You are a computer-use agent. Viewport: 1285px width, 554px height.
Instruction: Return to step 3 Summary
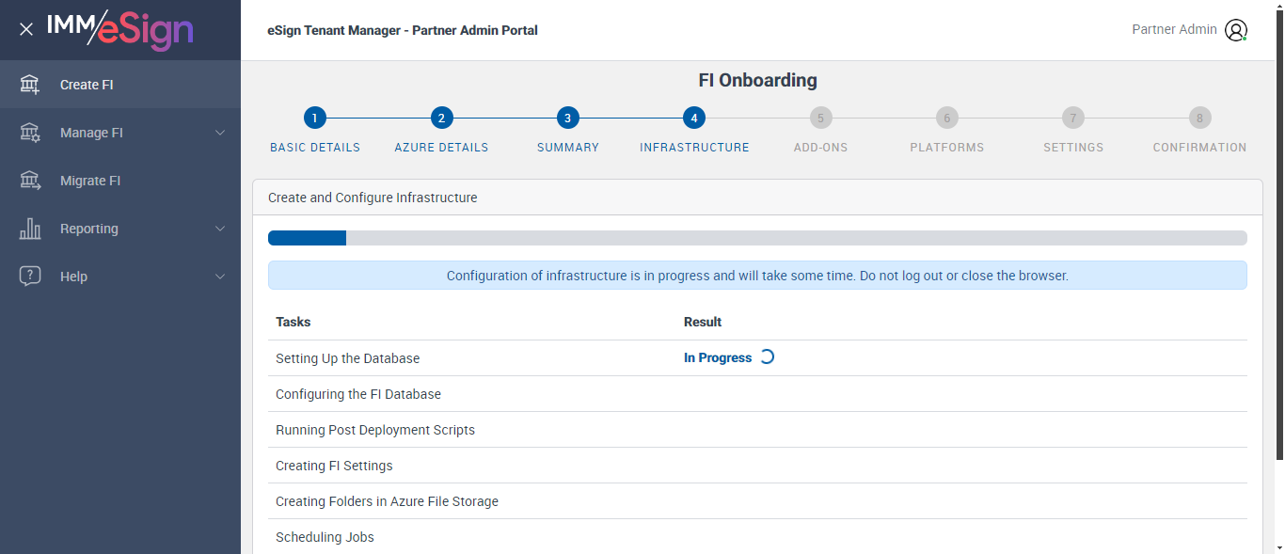tap(567, 119)
